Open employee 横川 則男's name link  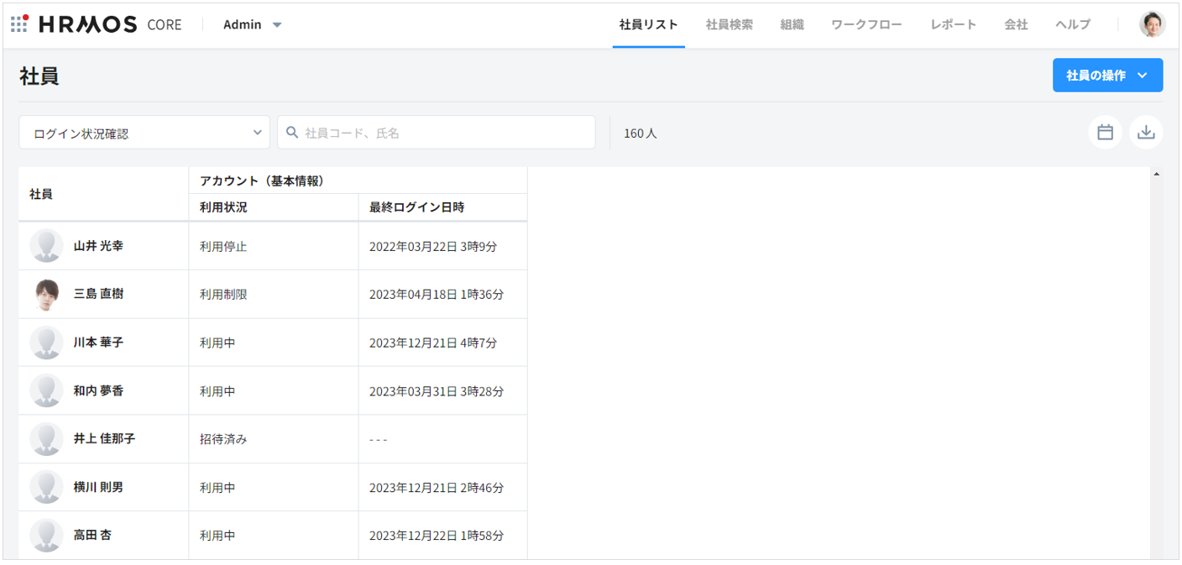click(98, 487)
